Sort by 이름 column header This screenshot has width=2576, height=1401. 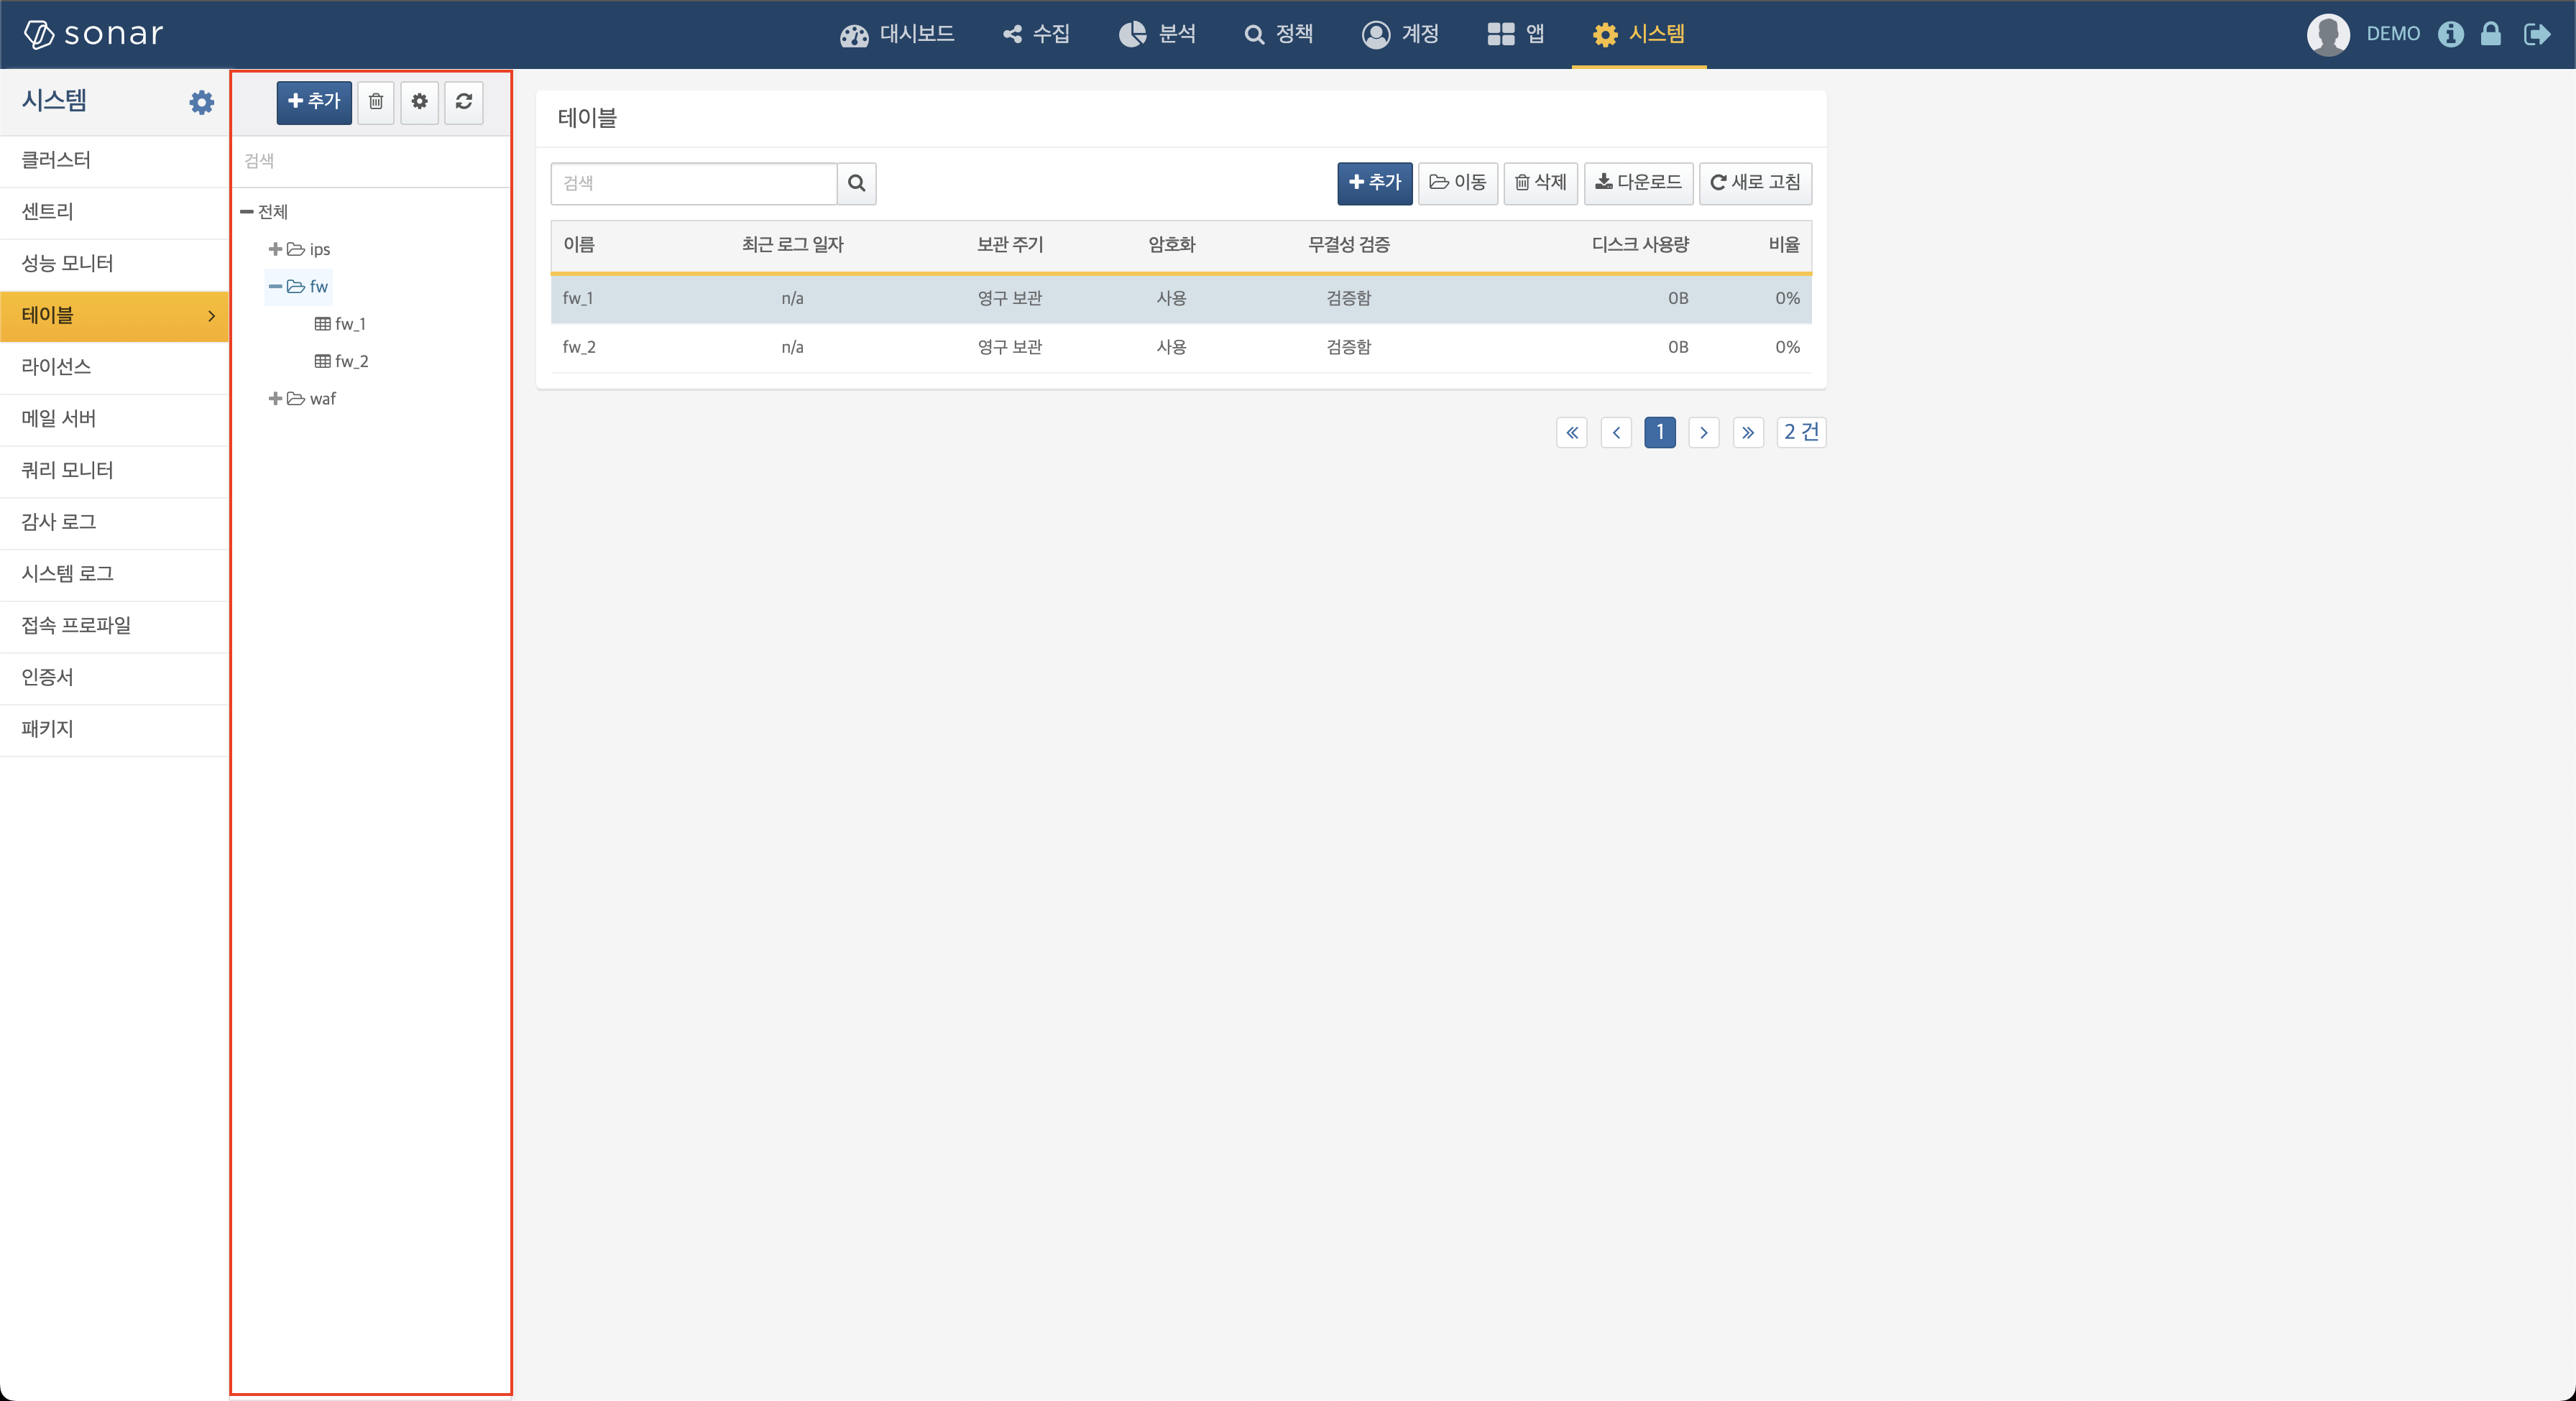[579, 245]
